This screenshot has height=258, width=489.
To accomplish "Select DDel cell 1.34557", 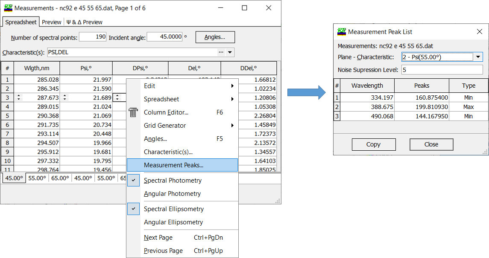I will tap(258, 152).
